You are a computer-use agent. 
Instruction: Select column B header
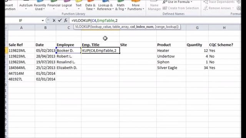click(x=45, y=28)
